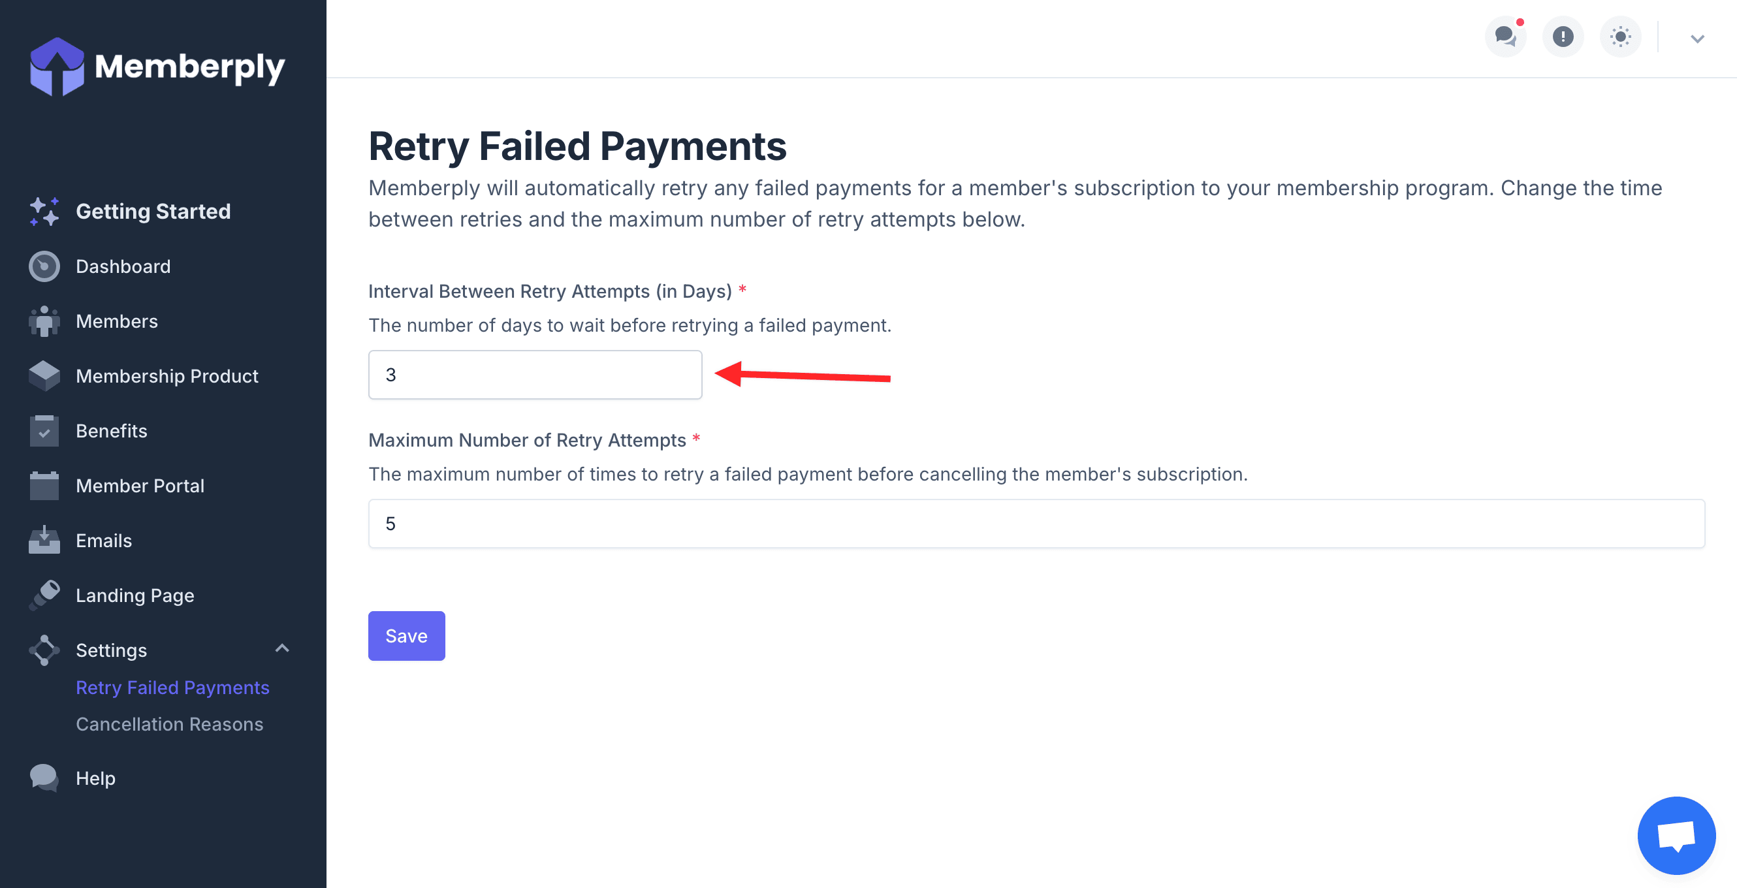This screenshot has width=1737, height=888.
Task: Click the Benefits checklist icon
Action: pos(44,431)
